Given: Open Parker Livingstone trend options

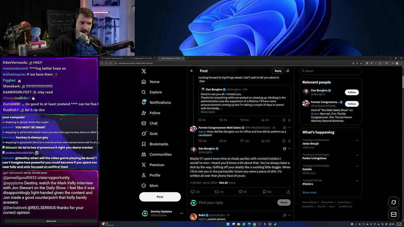Looking at the screenshot, I should click(x=357, y=155).
